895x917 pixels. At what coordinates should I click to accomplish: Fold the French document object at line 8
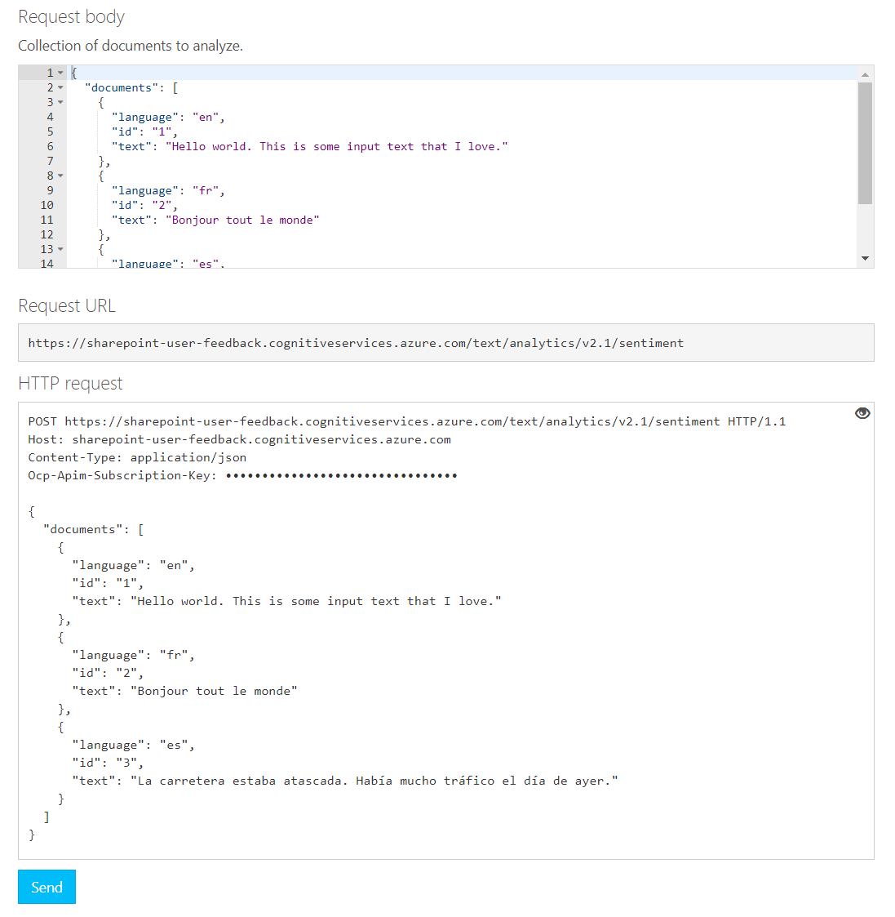(x=60, y=176)
